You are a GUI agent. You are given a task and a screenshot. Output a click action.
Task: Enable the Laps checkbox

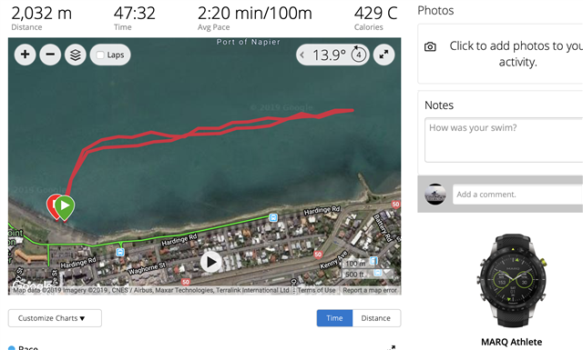(100, 55)
